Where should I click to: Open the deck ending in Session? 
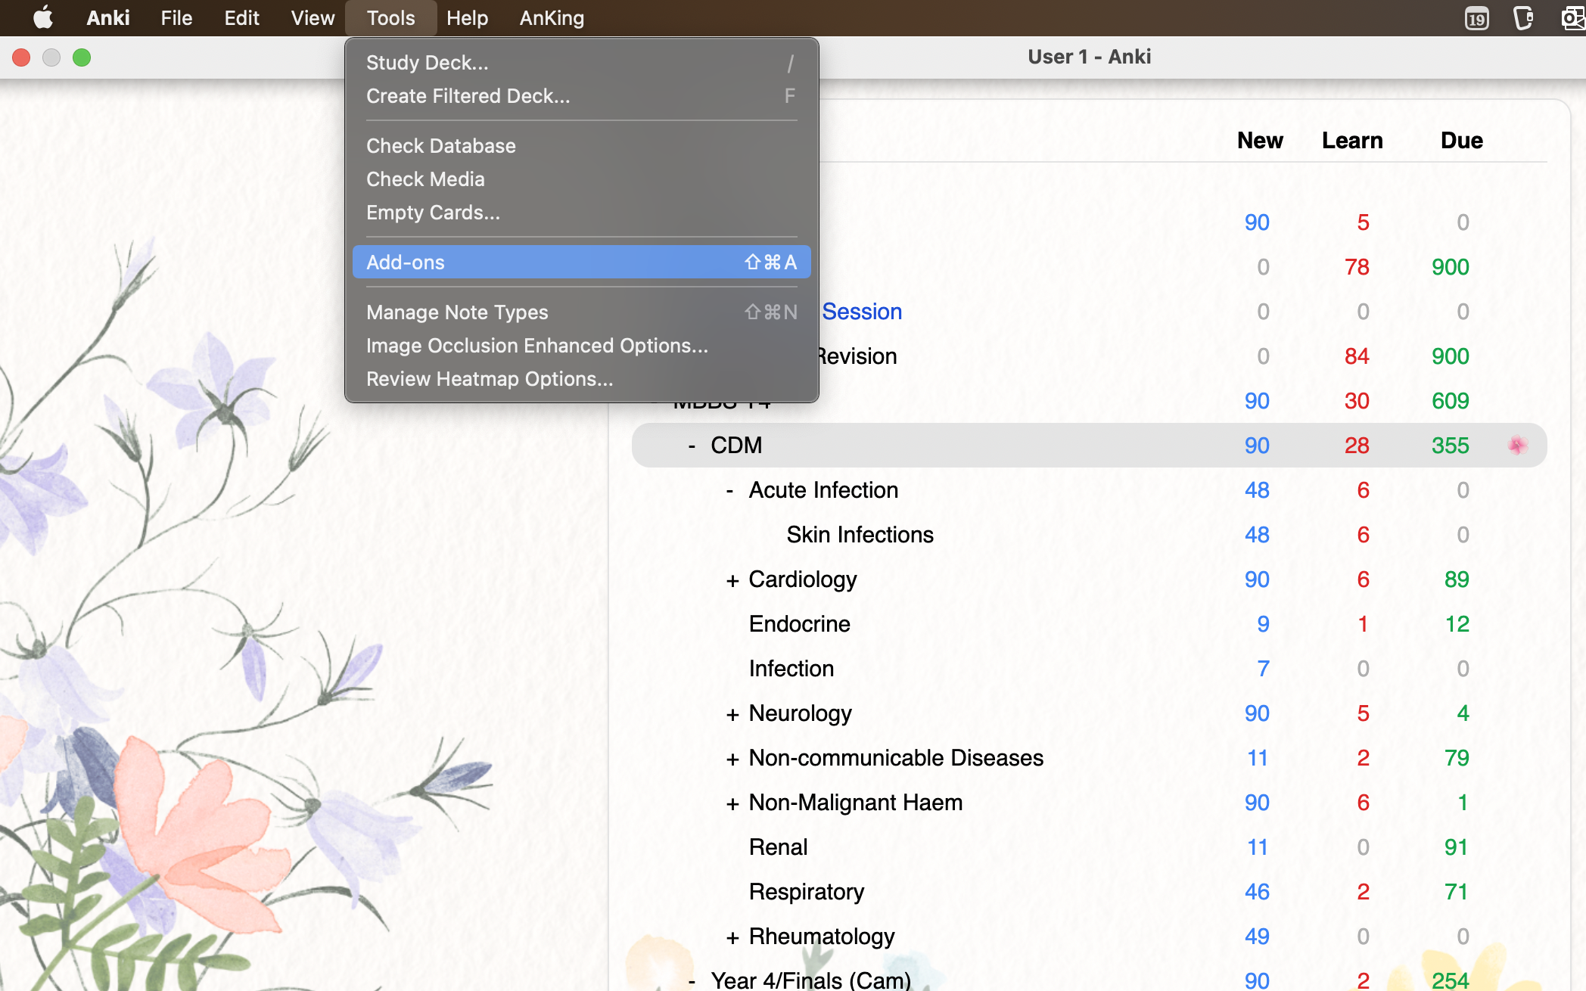click(862, 312)
